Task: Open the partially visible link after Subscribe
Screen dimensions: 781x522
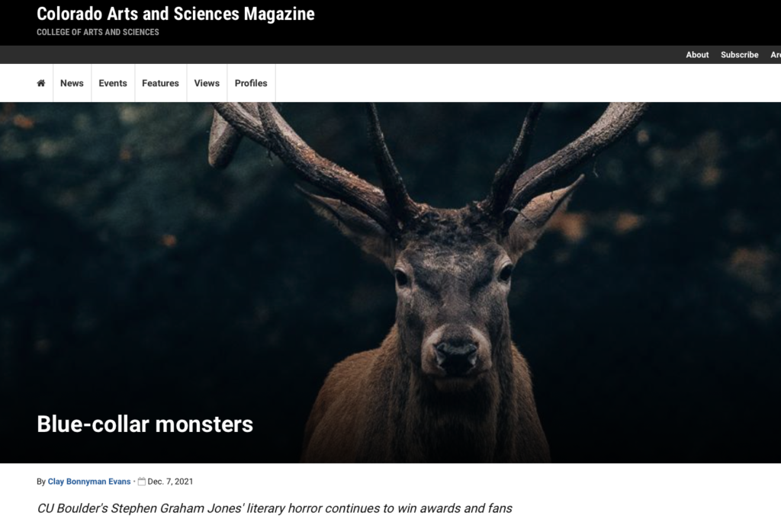Action: tap(775, 55)
